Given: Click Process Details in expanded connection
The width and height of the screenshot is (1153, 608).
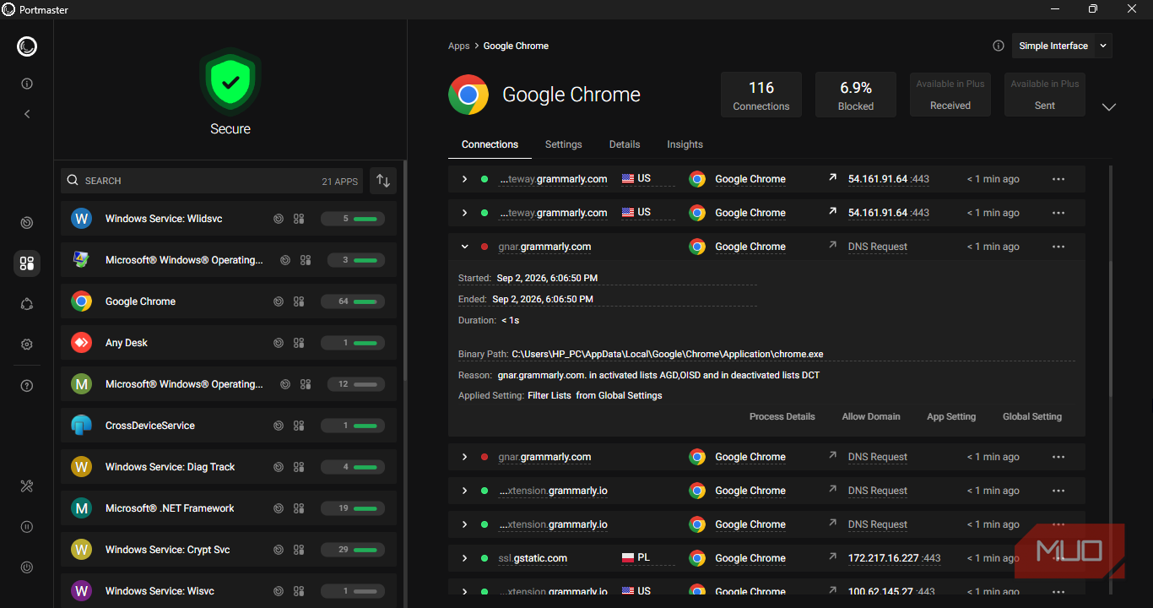Looking at the screenshot, I should (x=782, y=416).
